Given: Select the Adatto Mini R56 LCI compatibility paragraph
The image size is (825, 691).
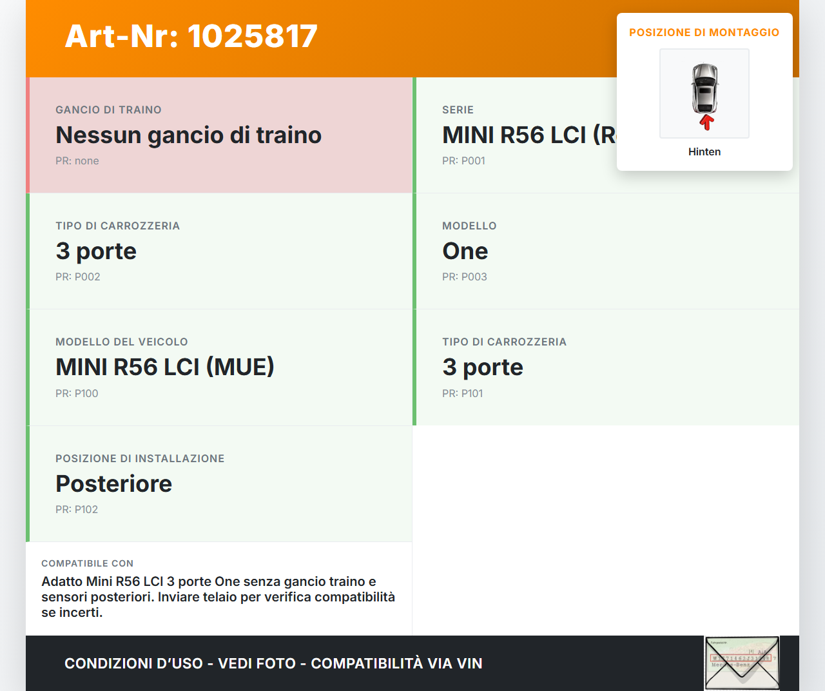Looking at the screenshot, I should 218,597.
